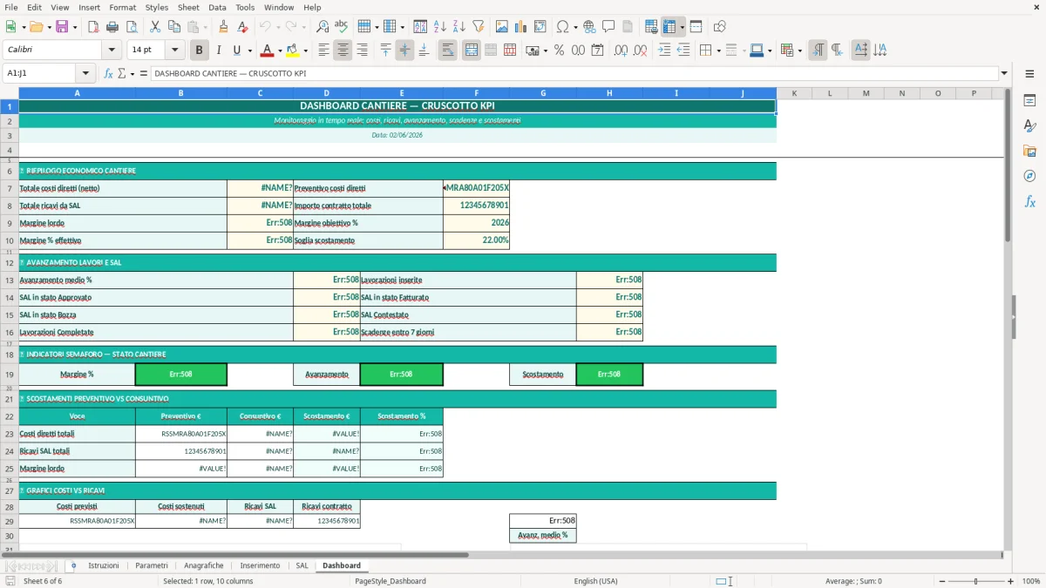1046x588 pixels.
Task: Toggle underline formatting
Action: point(236,51)
